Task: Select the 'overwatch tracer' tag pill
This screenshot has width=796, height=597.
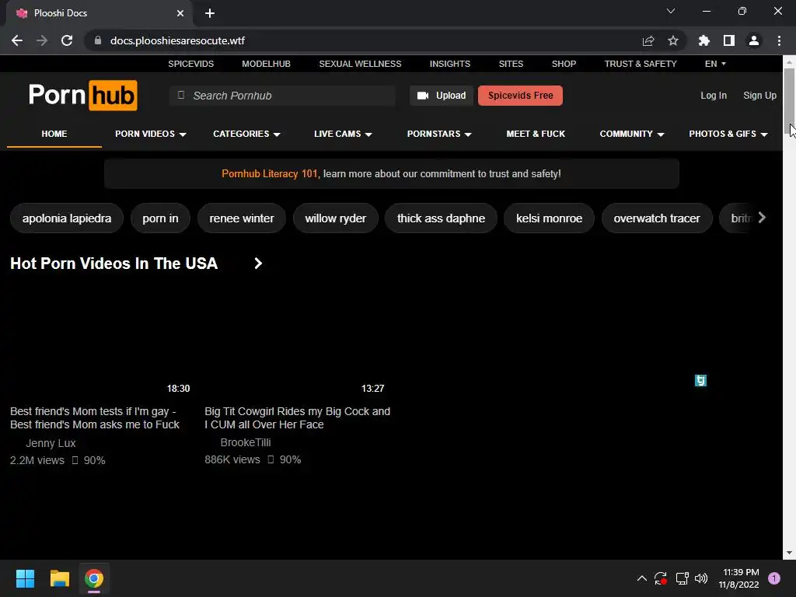Action: tap(656, 218)
